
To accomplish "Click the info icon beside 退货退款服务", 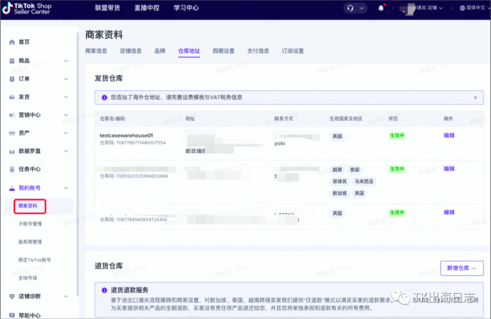I will (104, 290).
